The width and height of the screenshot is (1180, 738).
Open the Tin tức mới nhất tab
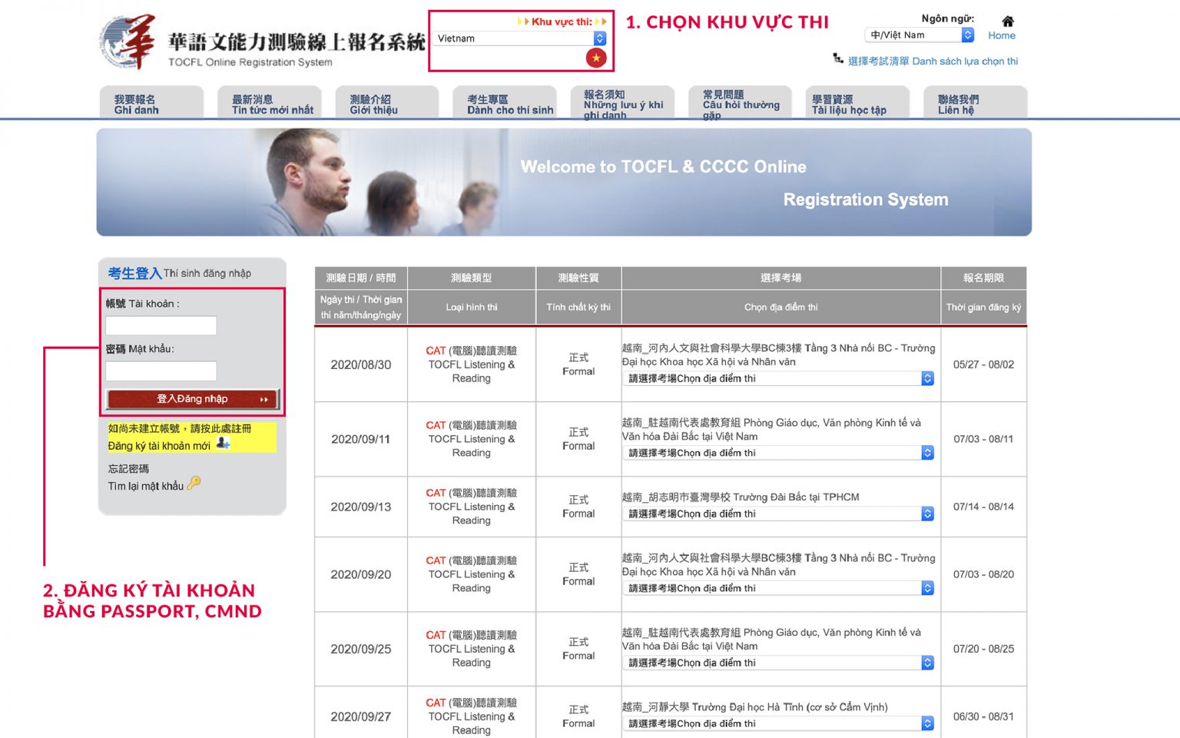coord(270,103)
